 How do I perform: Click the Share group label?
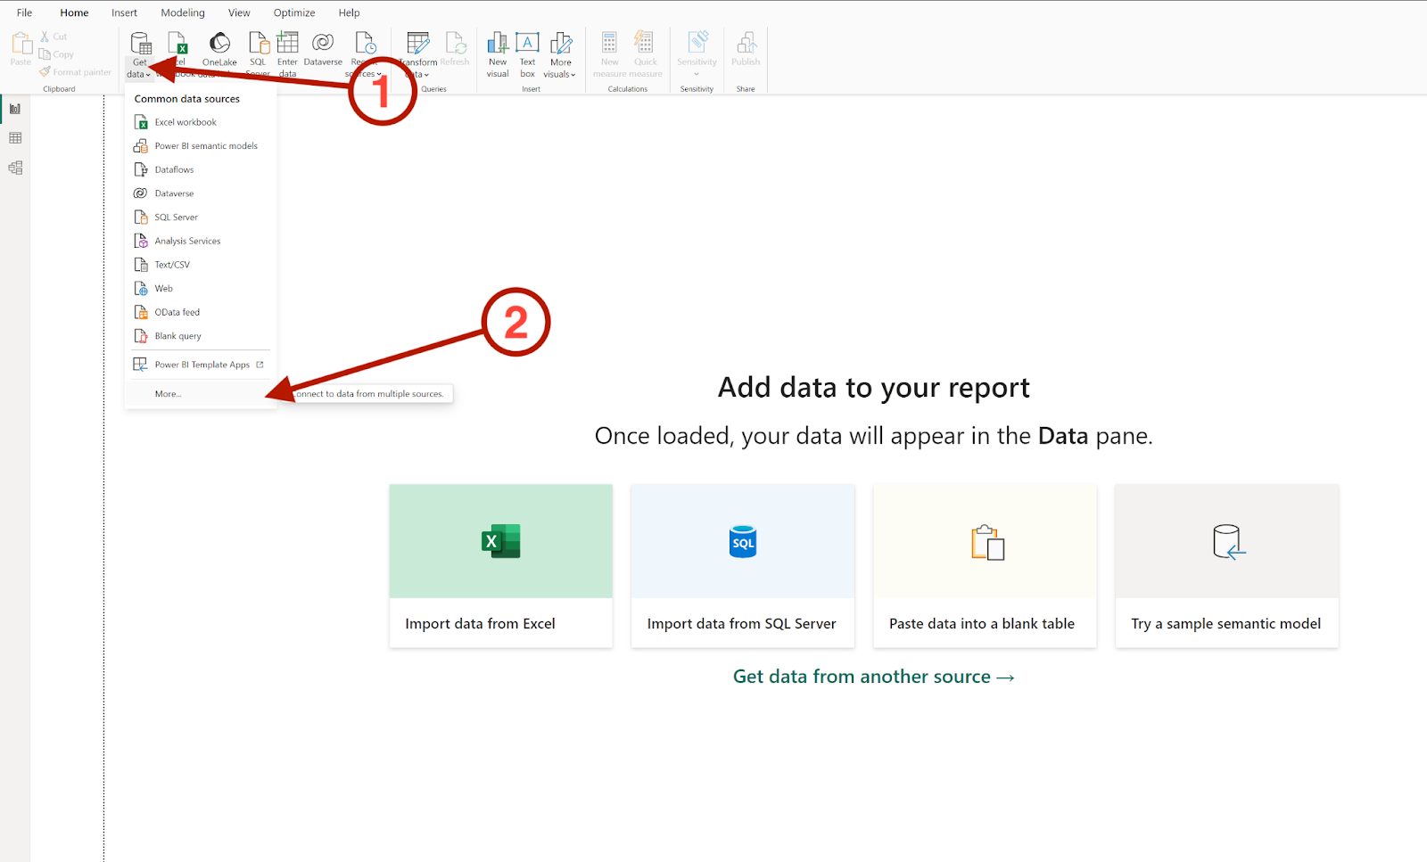pos(746,89)
